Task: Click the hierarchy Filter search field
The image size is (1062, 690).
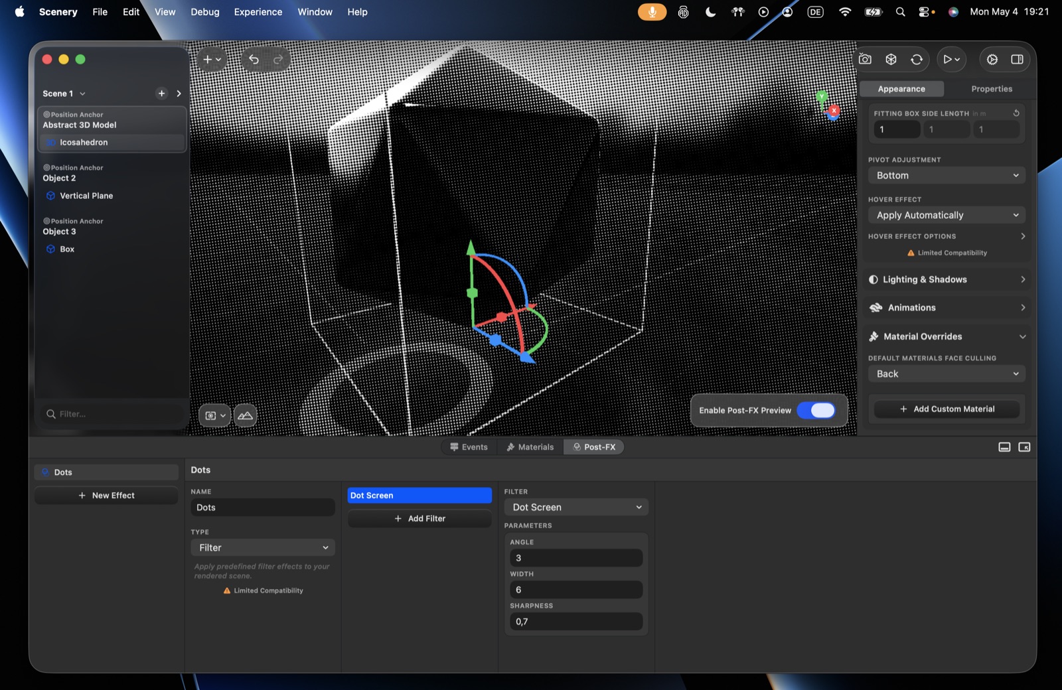Action: [112, 414]
